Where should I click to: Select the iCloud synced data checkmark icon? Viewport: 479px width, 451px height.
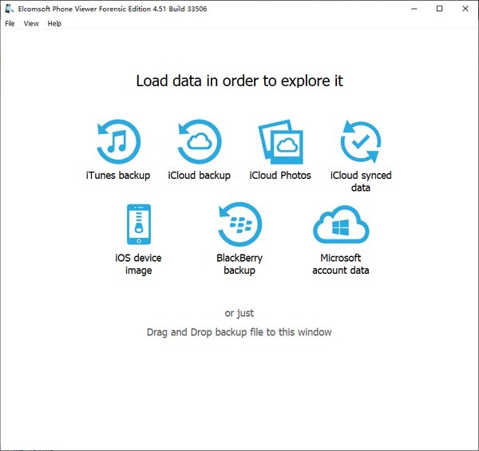[361, 141]
